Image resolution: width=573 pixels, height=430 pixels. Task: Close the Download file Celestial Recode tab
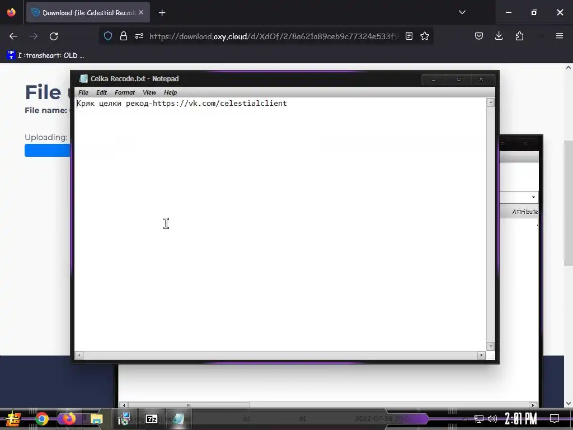[141, 12]
